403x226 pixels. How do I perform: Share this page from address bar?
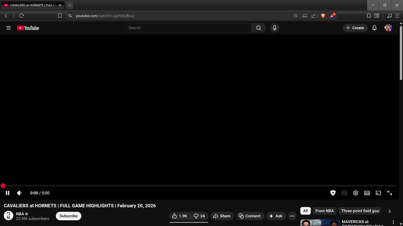coord(314,16)
